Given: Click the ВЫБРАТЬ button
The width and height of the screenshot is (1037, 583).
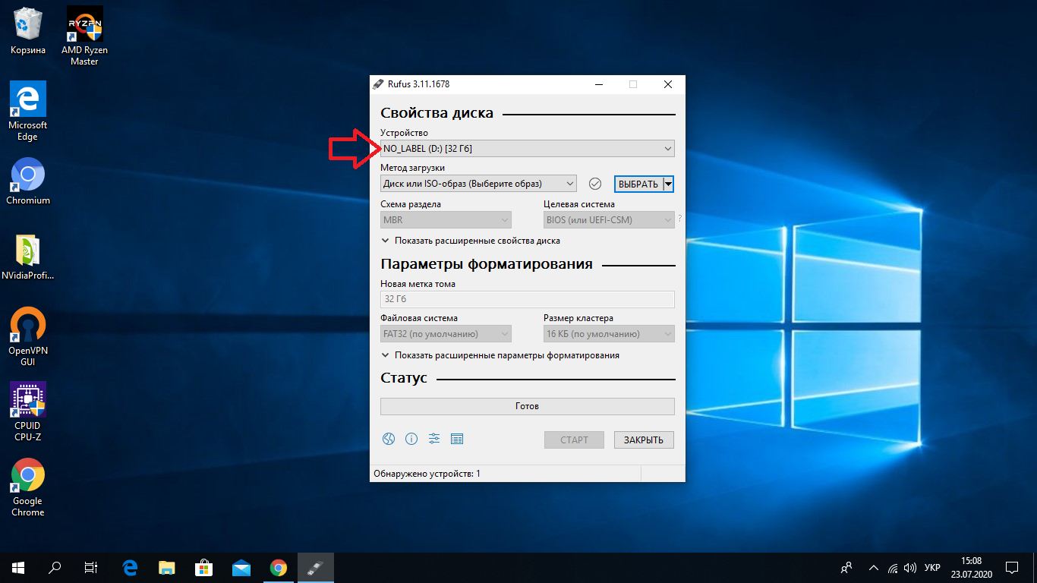Looking at the screenshot, I should [638, 184].
